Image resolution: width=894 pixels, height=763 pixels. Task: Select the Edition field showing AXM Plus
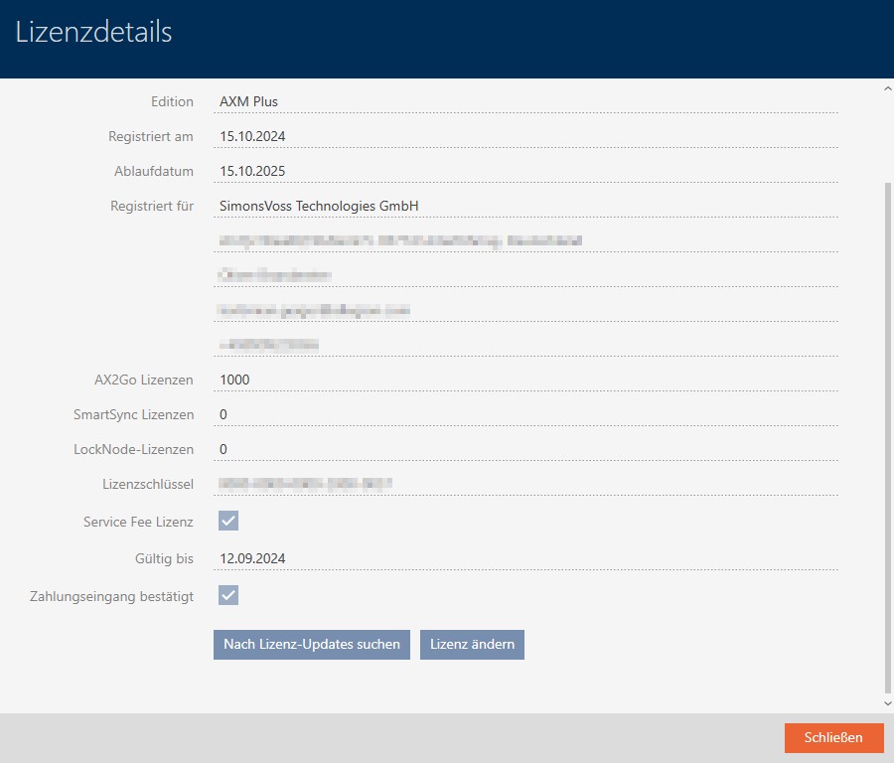[x=526, y=101]
